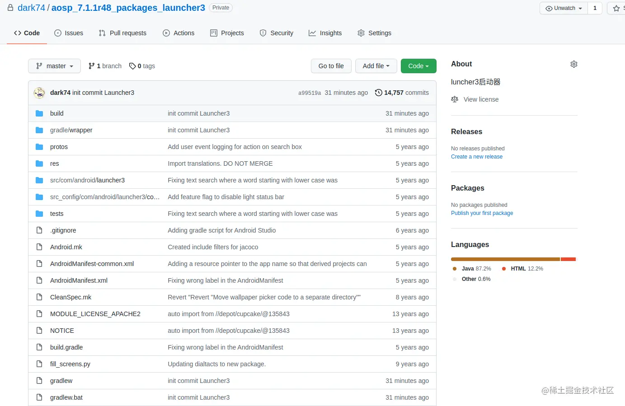The image size is (625, 406).
Task: Open the Pull requests tab
Action: (122, 33)
